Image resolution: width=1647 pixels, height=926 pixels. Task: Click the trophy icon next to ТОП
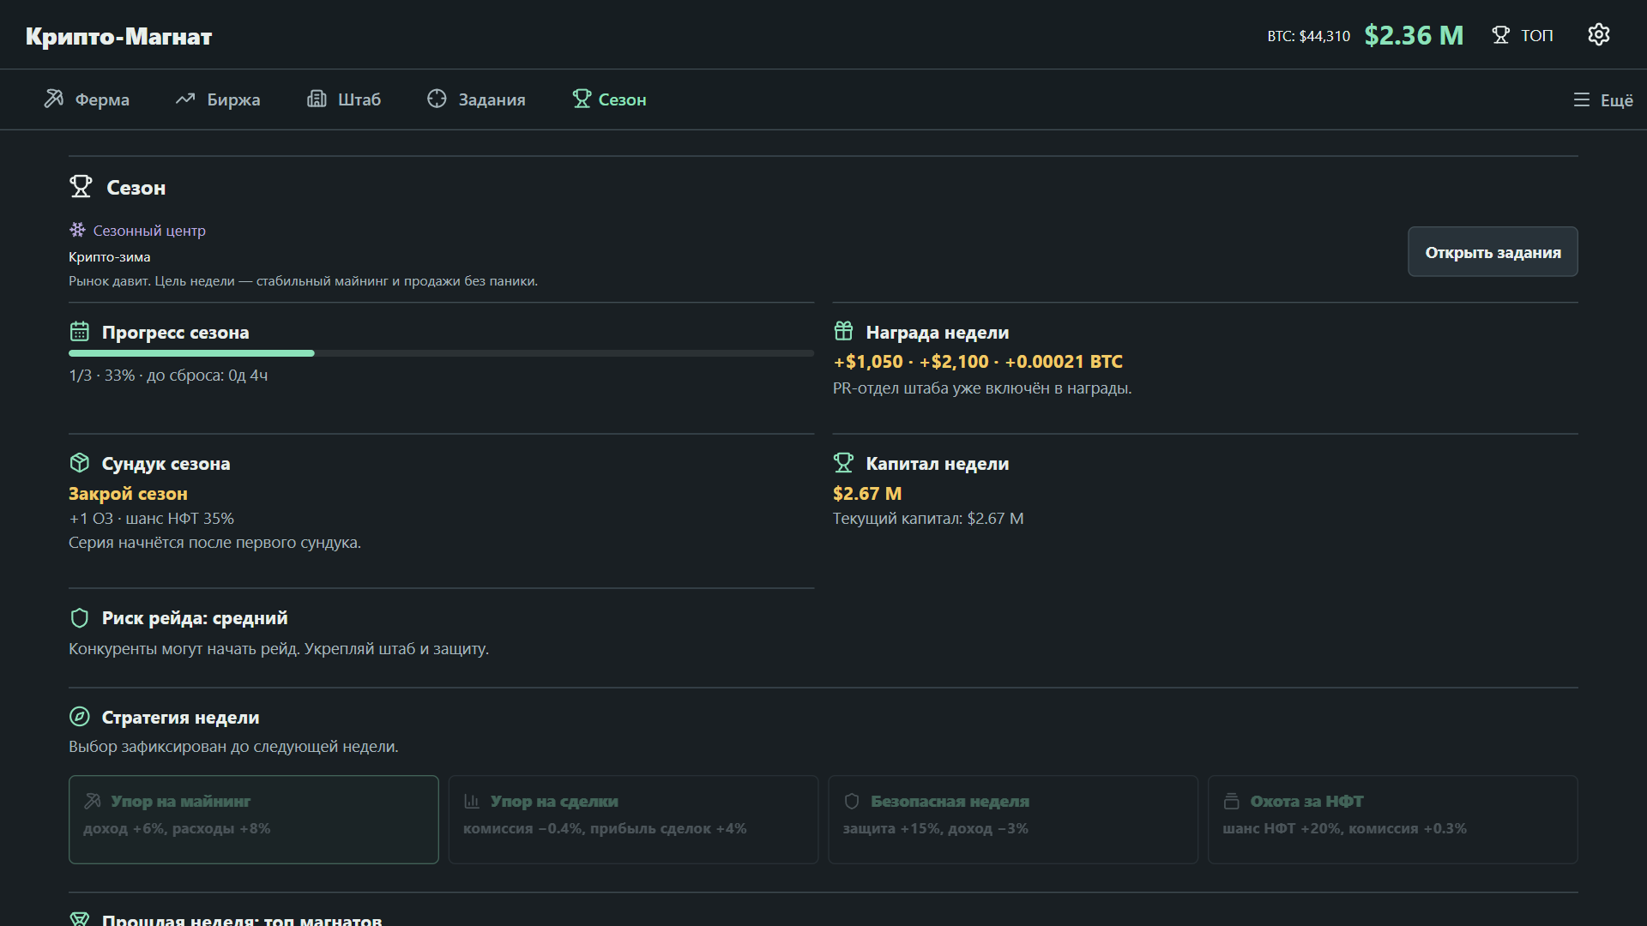[x=1500, y=35]
